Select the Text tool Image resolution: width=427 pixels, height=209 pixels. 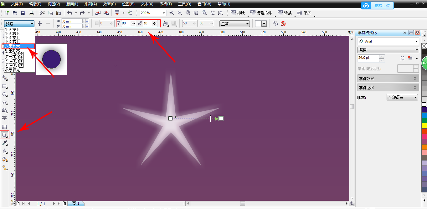coord(4,118)
